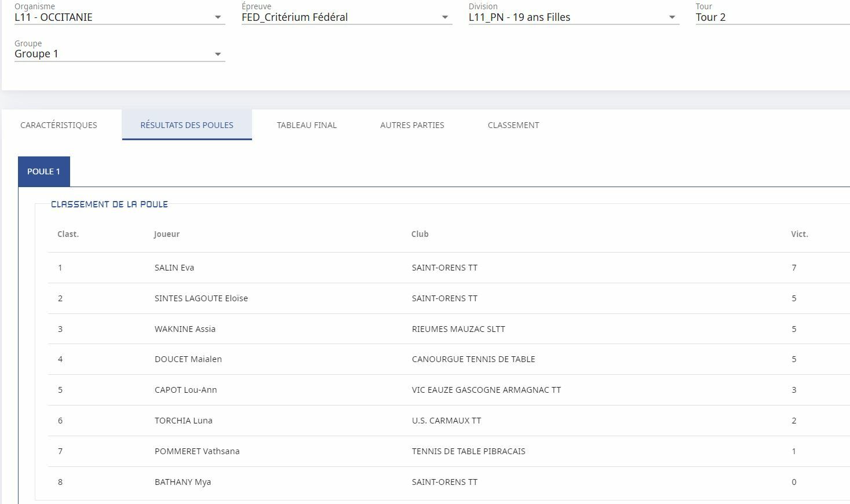The height and width of the screenshot is (504, 850).
Task: Click the Joueur column header
Action: [x=167, y=234]
